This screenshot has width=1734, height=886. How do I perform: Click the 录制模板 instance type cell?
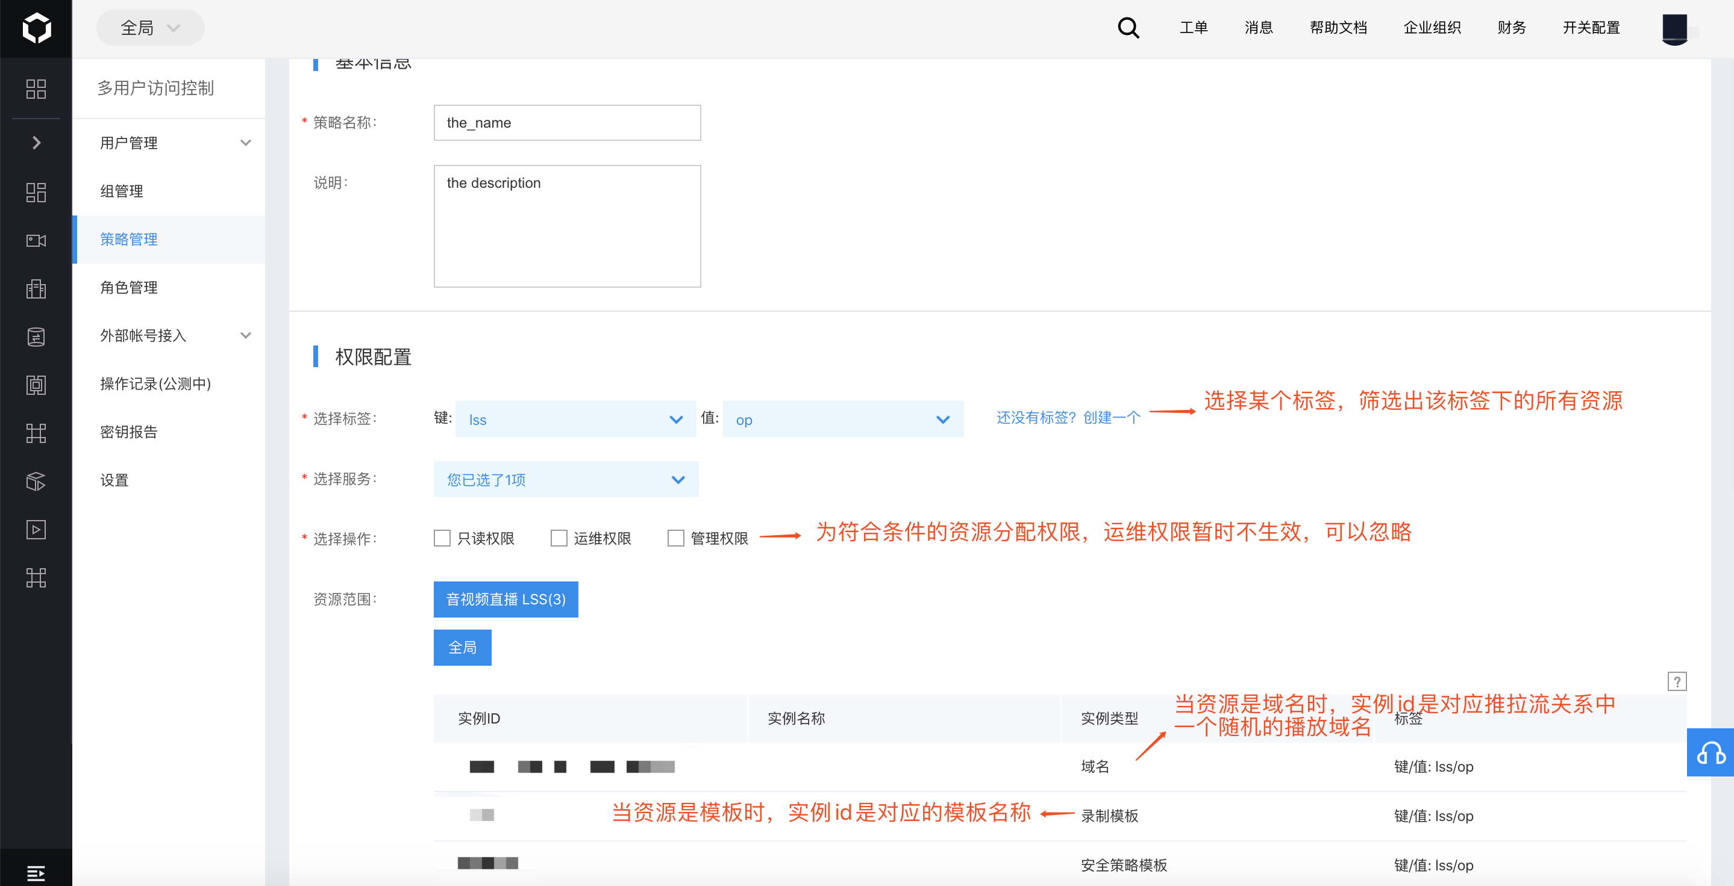click(1109, 816)
